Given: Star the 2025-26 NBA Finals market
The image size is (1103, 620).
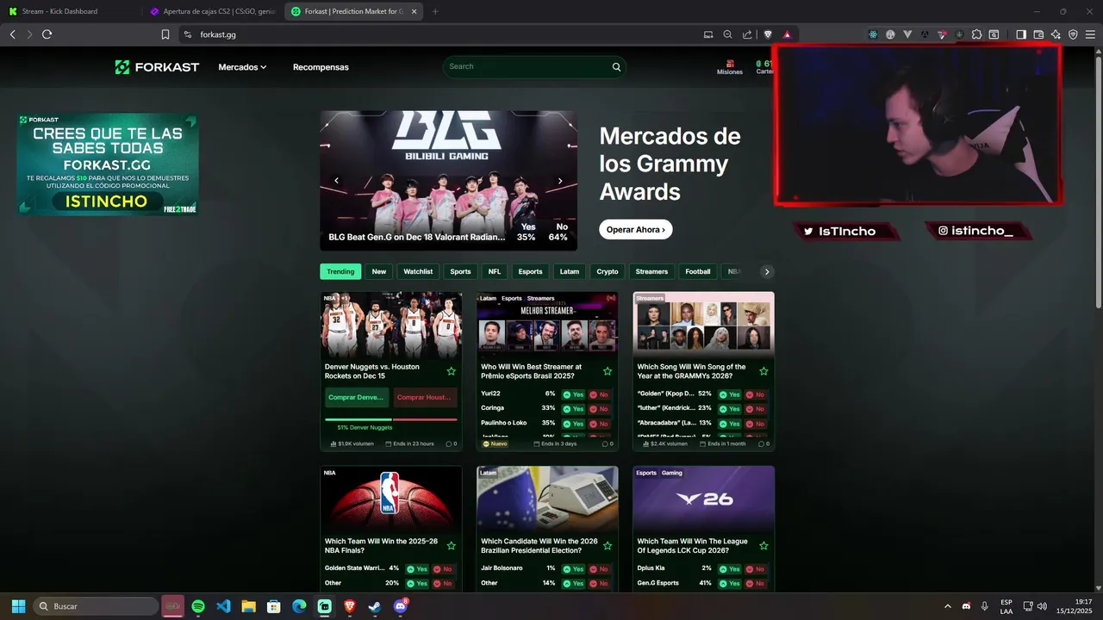Looking at the screenshot, I should click(451, 546).
